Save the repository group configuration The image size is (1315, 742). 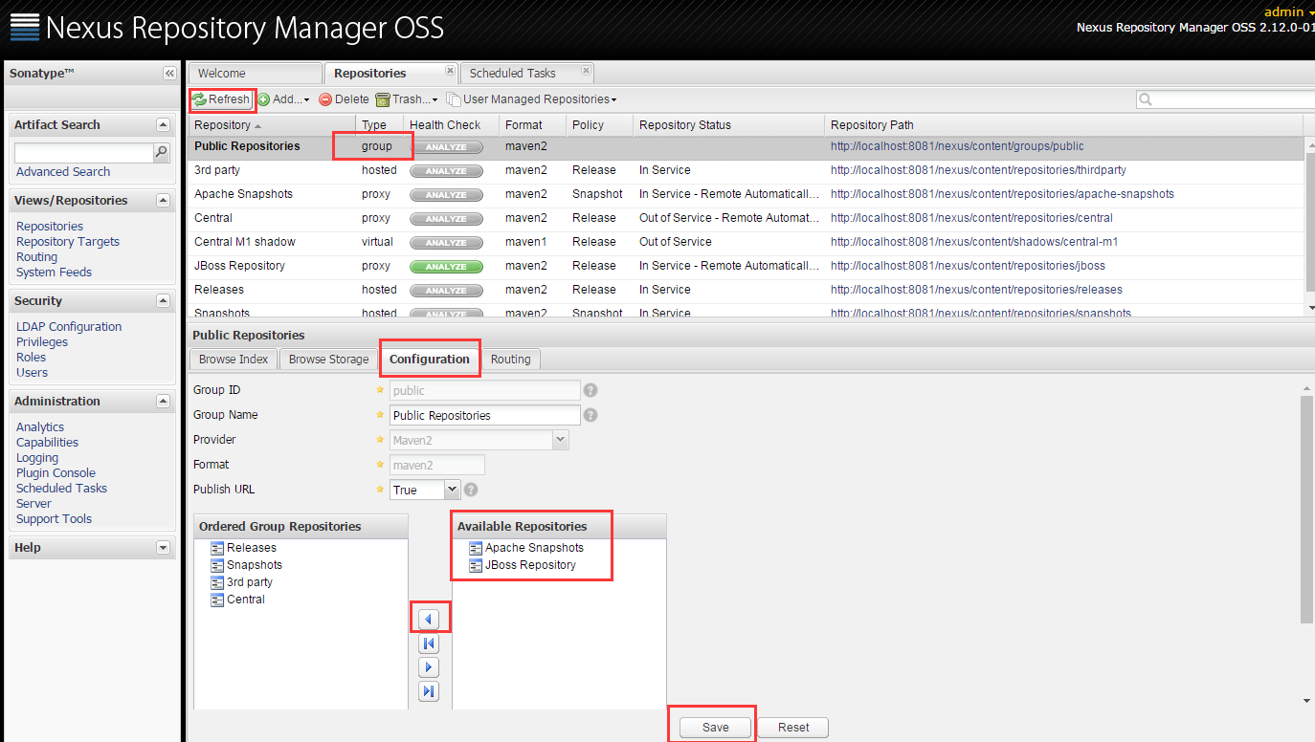[x=715, y=728]
